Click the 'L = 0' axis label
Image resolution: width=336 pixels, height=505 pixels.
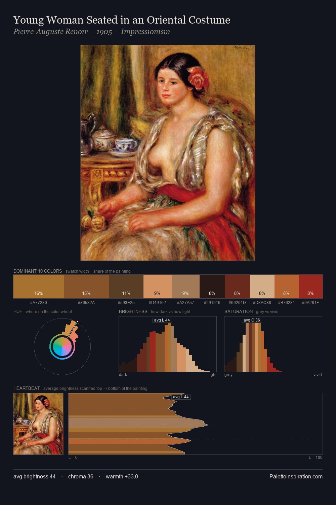coord(73,458)
